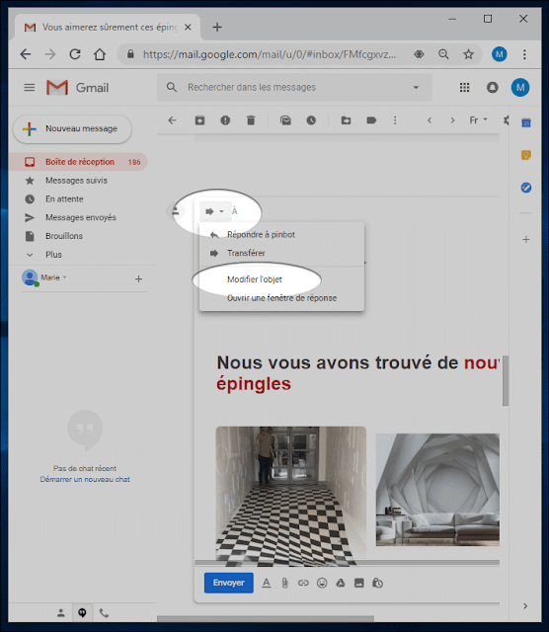Insert a photo in the reply
Image resolution: width=549 pixels, height=632 pixels.
tap(359, 583)
